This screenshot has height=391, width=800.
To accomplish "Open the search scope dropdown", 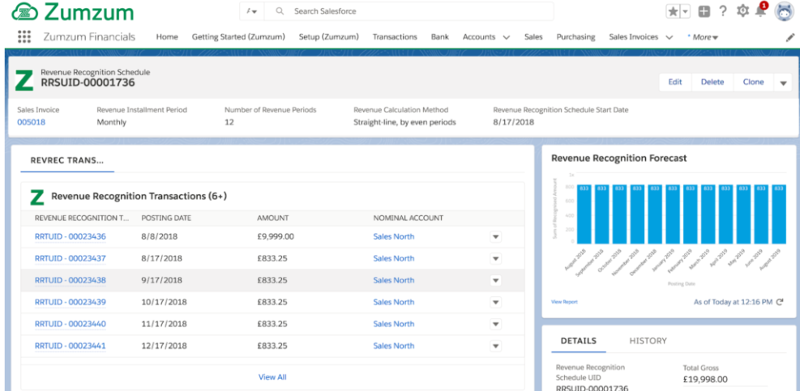I will tap(251, 11).
